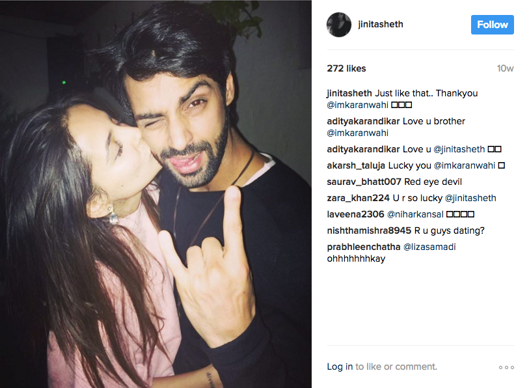Open the three-dot more options menu

coord(506,367)
